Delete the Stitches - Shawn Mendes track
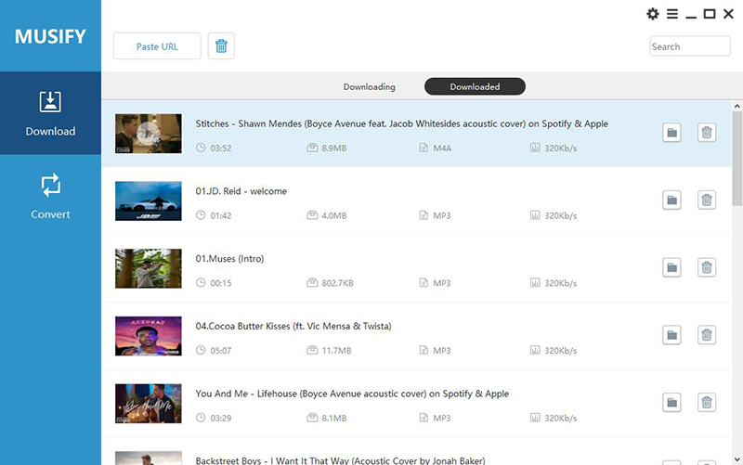 click(707, 133)
